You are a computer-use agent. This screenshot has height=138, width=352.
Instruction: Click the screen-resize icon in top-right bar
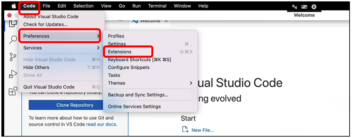click(304, 7)
